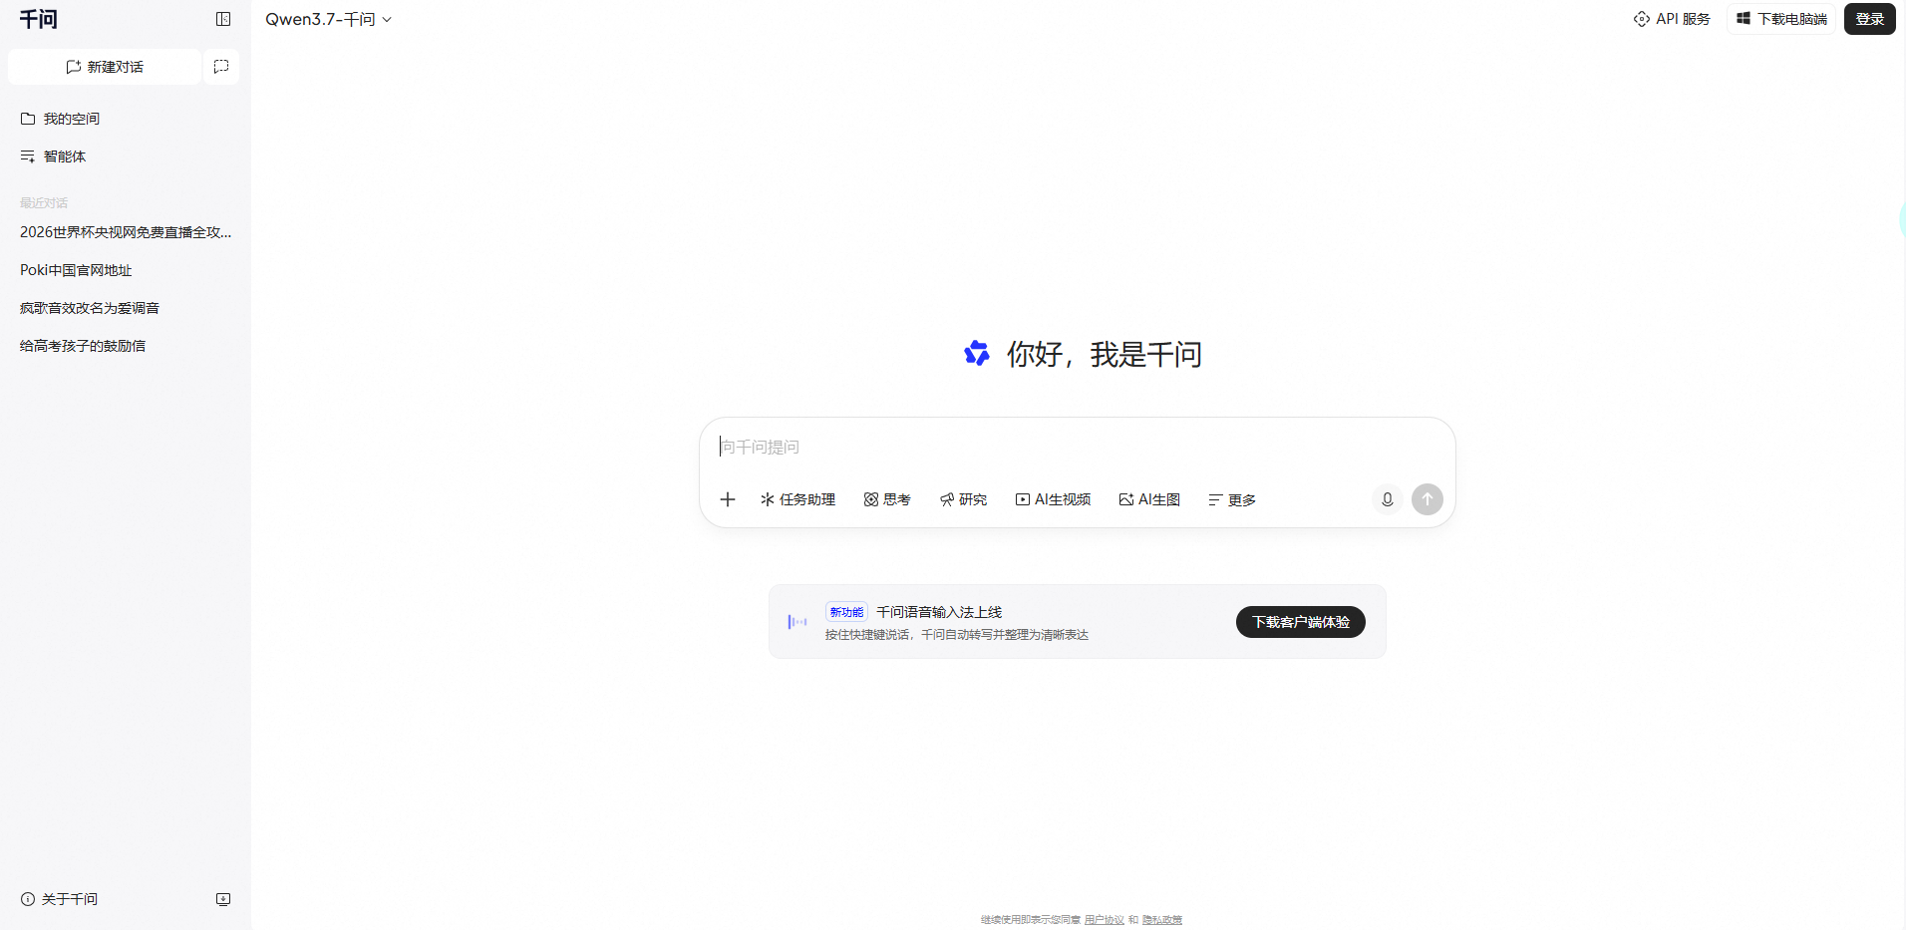Toggle the 思考 thinking mode
Image resolution: width=1906 pixels, height=930 pixels.
(x=887, y=499)
